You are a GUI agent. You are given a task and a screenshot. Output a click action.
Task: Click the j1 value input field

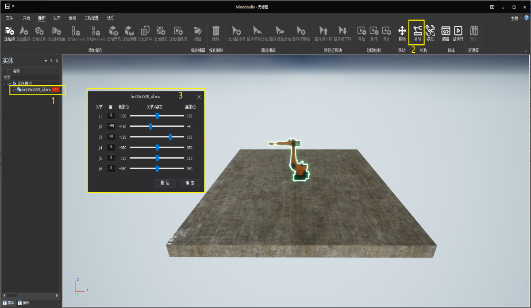[x=112, y=116]
